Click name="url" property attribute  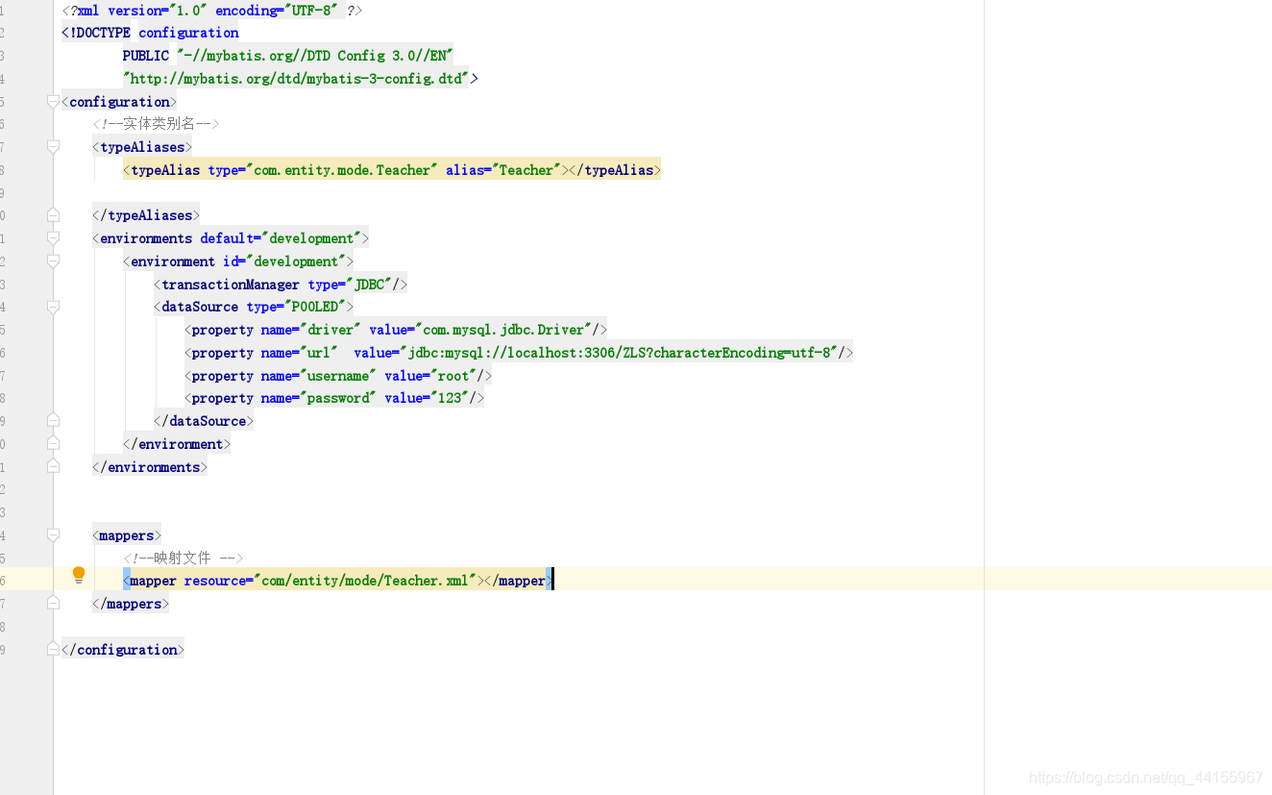[300, 353]
